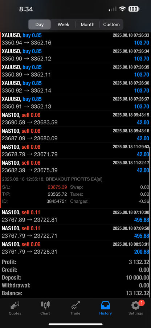Open the Quotes tab icon
The width and height of the screenshot is (151, 328).
tap(15, 305)
